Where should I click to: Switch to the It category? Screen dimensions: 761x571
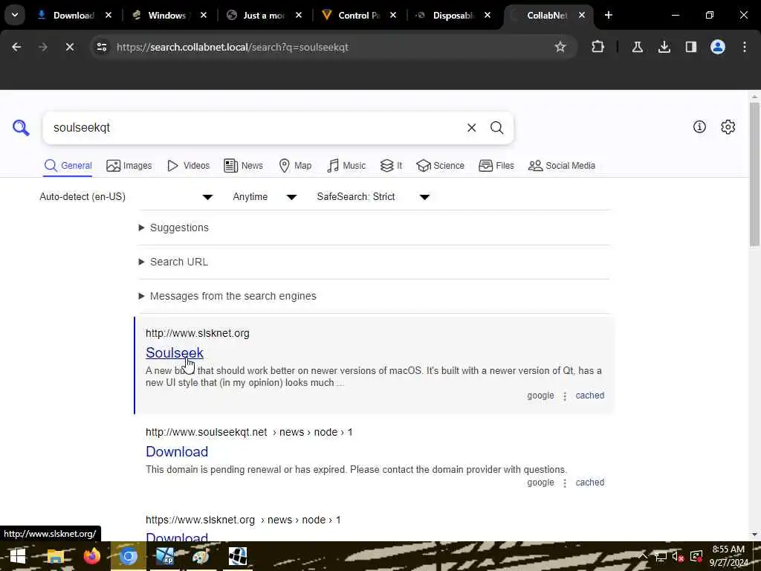(391, 166)
